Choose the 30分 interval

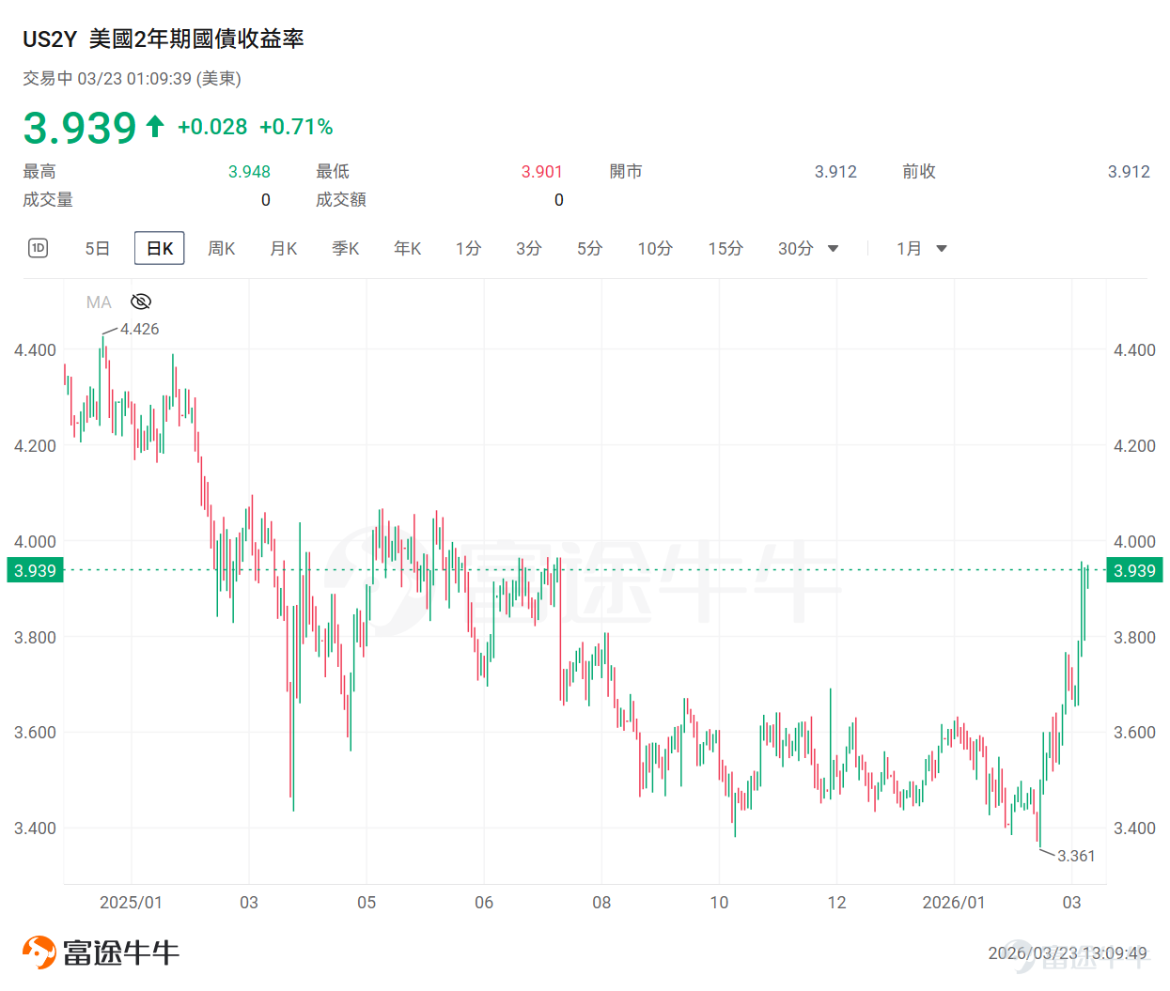click(x=795, y=248)
